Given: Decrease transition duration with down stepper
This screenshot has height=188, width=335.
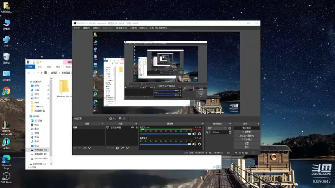Looking at the screenshot, I should 230,133.
